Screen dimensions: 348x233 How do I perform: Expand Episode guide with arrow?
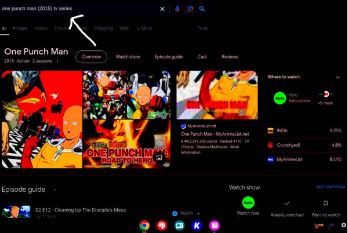(x=55, y=190)
